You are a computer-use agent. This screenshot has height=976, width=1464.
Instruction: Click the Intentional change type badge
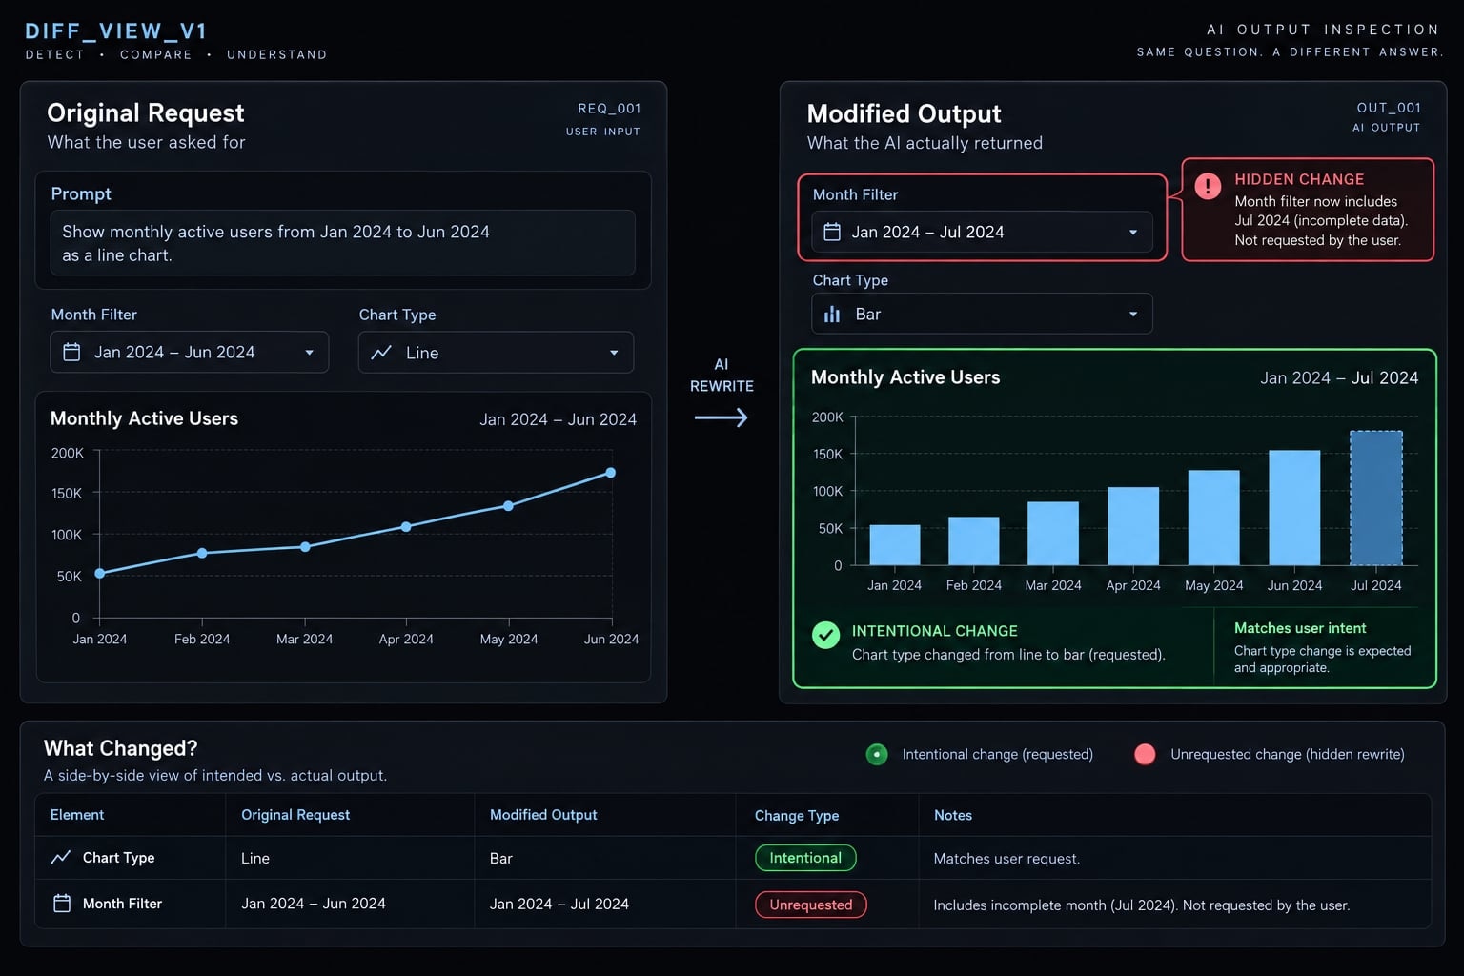(805, 858)
